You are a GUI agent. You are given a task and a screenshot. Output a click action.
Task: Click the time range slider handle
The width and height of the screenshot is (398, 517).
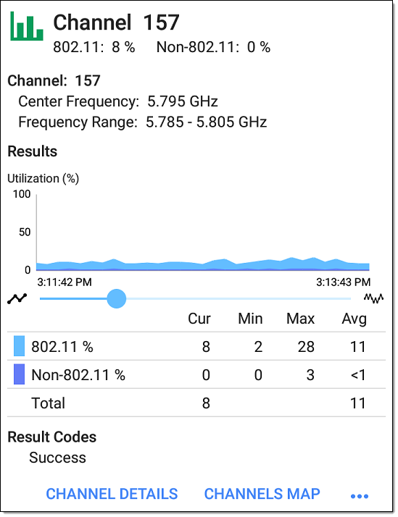pyautogui.click(x=117, y=299)
